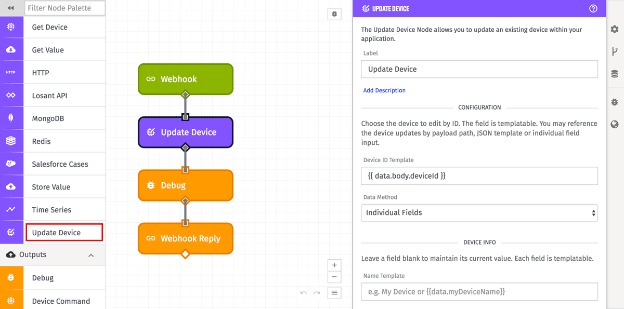Viewport: 624px width, 309px height.
Task: Select Get Value in node palette
Action: (x=48, y=50)
